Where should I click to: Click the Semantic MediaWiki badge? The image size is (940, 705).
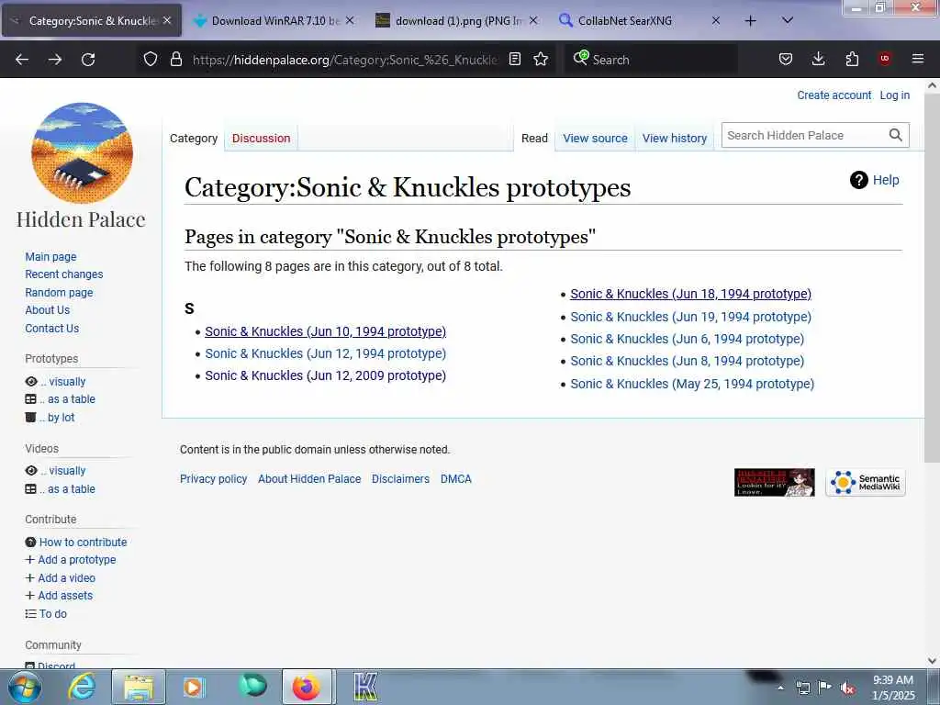(866, 483)
